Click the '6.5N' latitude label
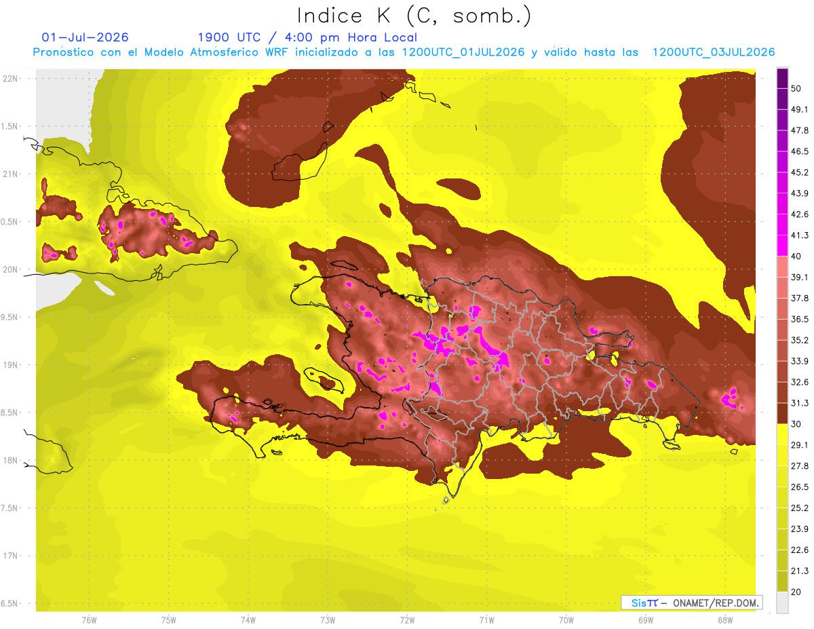Image resolution: width=814 pixels, height=629 pixels. coord(10,604)
